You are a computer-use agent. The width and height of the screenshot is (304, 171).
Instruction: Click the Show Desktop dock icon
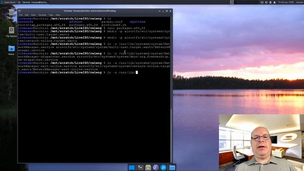tap(132, 168)
